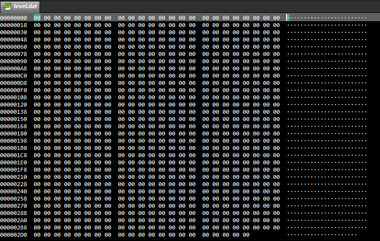The image size is (380, 241).
Task: Select the first byte in row 00000150
Action: coord(37,119)
